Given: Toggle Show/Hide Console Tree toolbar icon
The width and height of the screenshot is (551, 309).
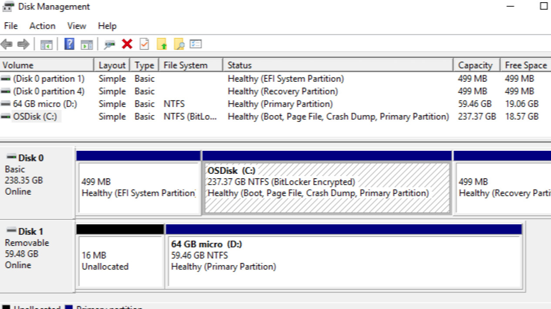Looking at the screenshot, I should [x=47, y=44].
